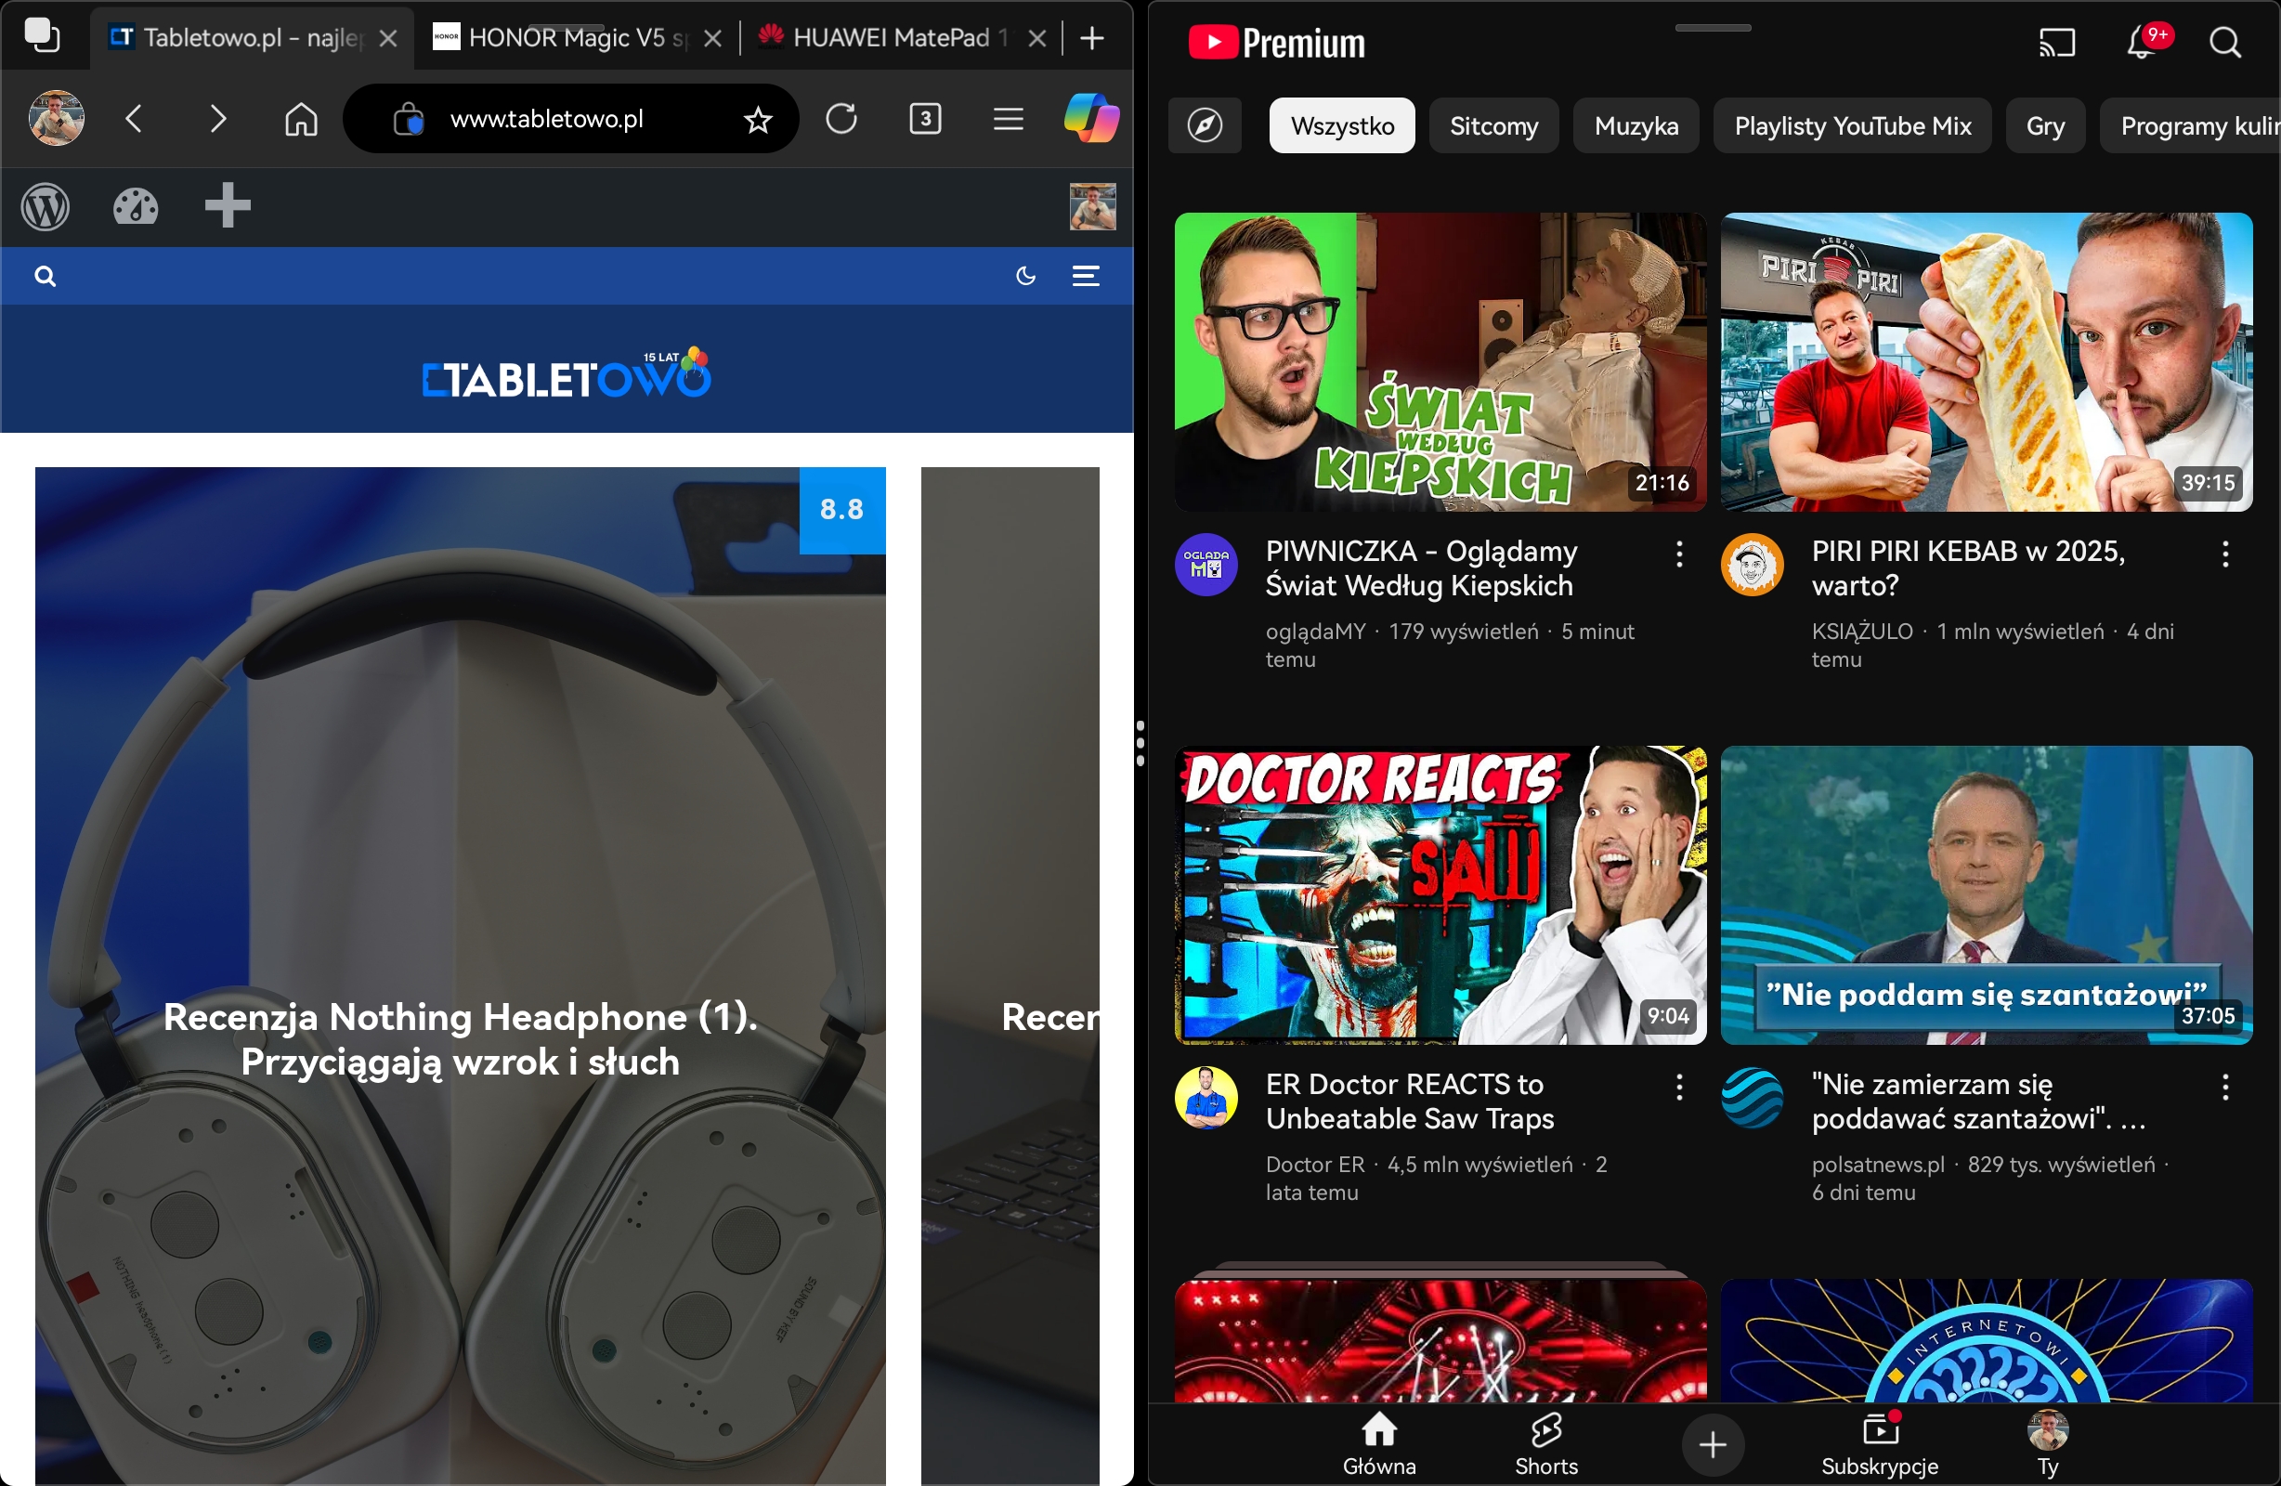Open the browser profile avatar
The width and height of the screenshot is (2281, 1486).
[57, 119]
